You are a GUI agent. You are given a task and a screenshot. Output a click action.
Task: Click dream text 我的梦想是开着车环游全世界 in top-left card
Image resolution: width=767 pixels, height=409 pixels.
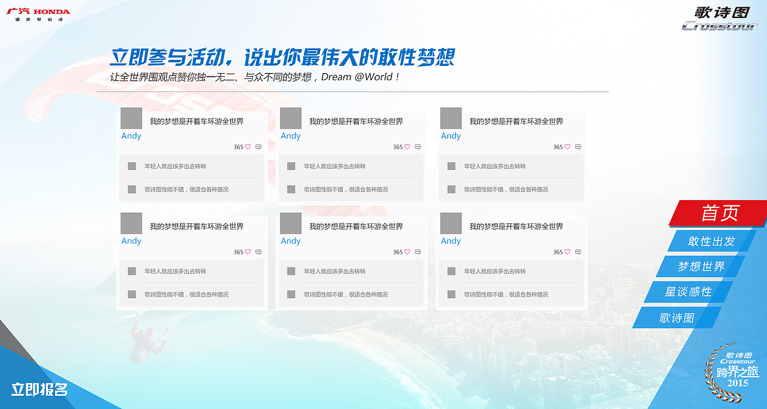pos(197,122)
